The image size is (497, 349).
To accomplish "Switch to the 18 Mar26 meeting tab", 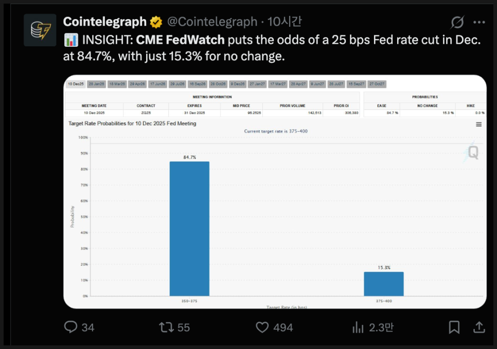I will 116,84.
